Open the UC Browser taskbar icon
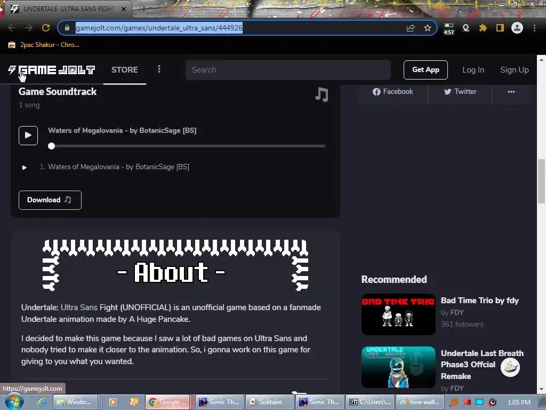 coord(134,402)
